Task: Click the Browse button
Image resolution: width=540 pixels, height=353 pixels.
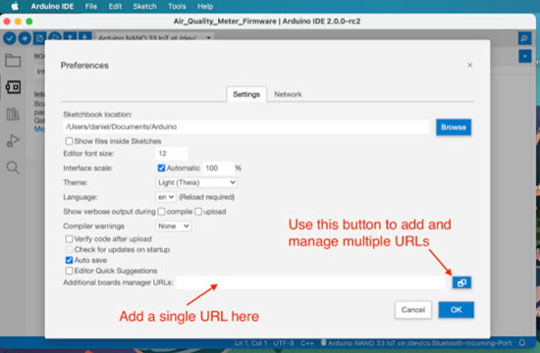Action: [454, 127]
